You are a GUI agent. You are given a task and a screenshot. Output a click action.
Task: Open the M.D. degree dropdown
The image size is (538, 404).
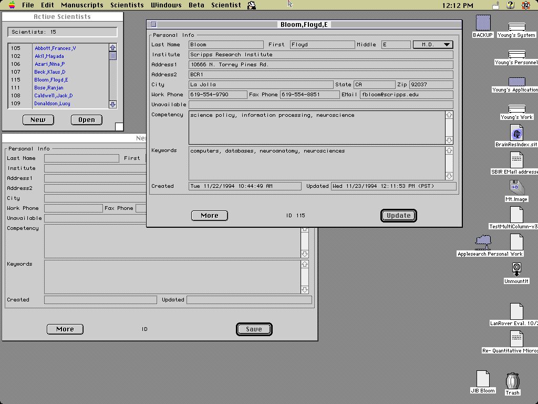tap(432, 45)
